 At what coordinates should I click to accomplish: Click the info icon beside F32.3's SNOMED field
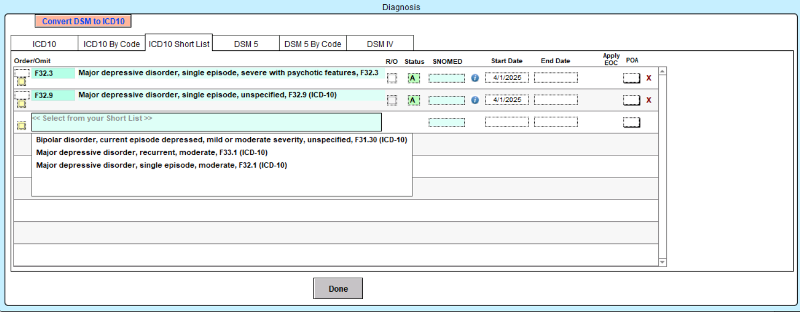click(475, 78)
